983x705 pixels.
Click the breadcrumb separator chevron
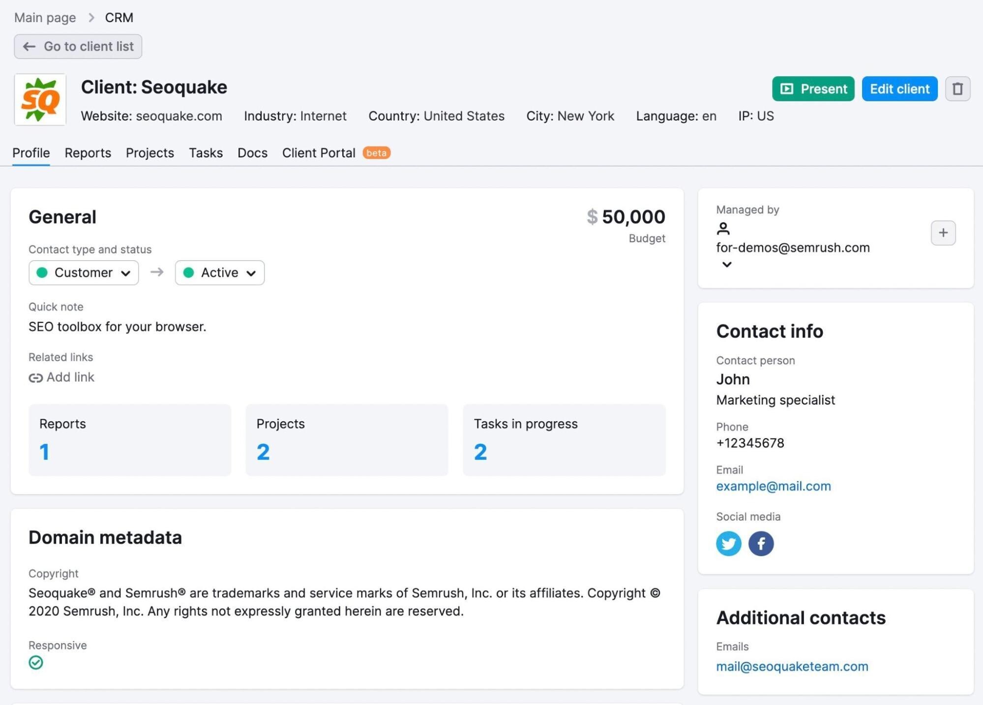(x=91, y=18)
